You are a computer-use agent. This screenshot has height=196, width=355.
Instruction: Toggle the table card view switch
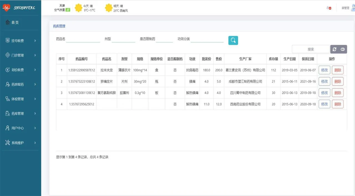point(343,49)
